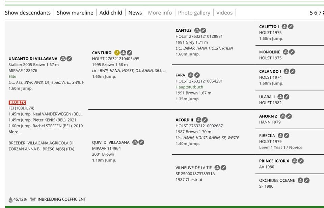Edit VILNEUVE DE LA TIF with pencil icon
Viewport: 324px width, 208px height.
tap(223, 168)
